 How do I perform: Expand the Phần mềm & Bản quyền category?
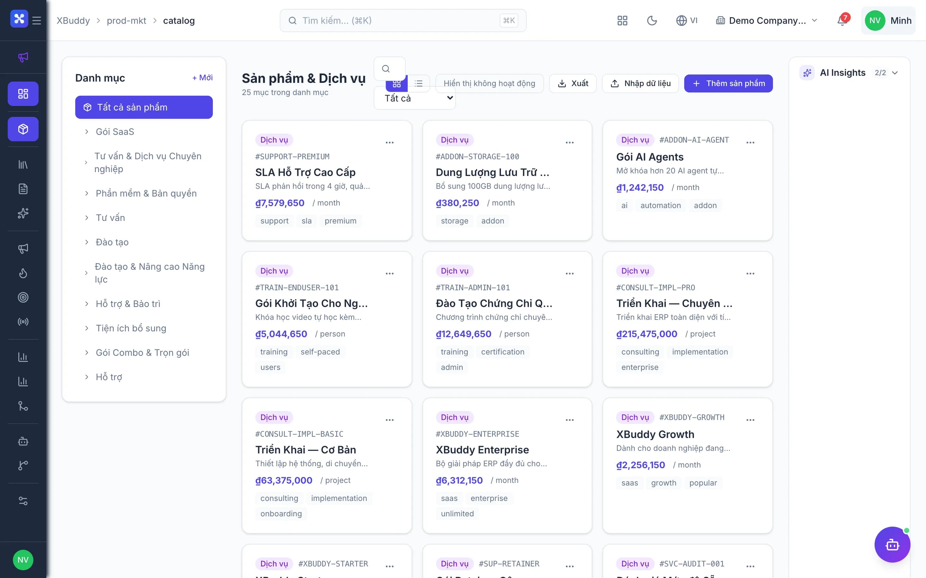(x=87, y=193)
